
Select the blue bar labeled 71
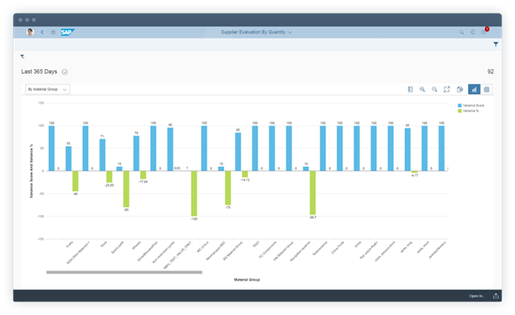tap(103, 155)
